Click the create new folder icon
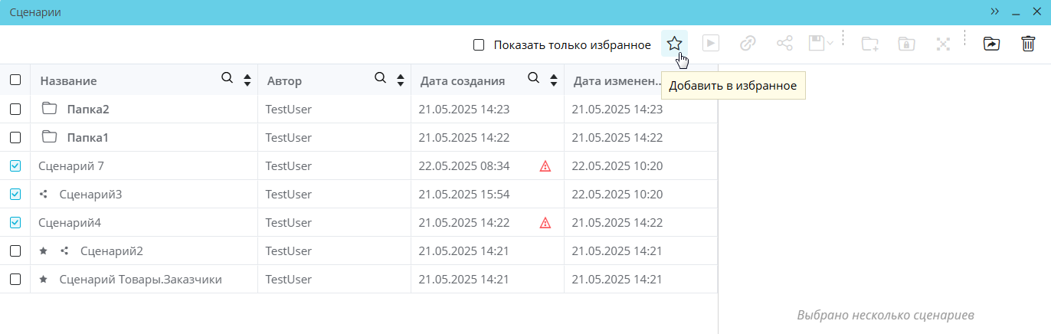Viewport: 1051px width, 334px height. [869, 44]
